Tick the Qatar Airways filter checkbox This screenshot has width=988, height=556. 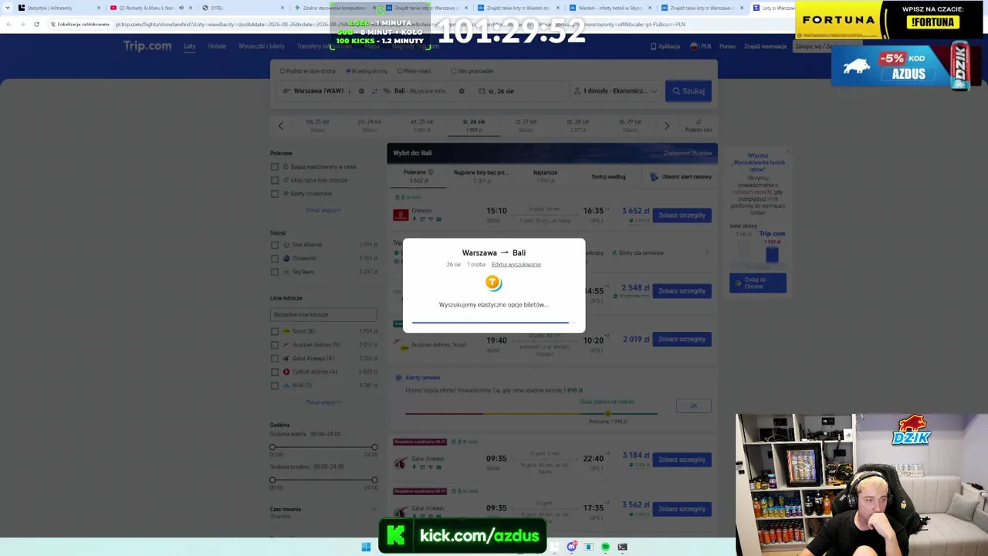pyautogui.click(x=274, y=358)
